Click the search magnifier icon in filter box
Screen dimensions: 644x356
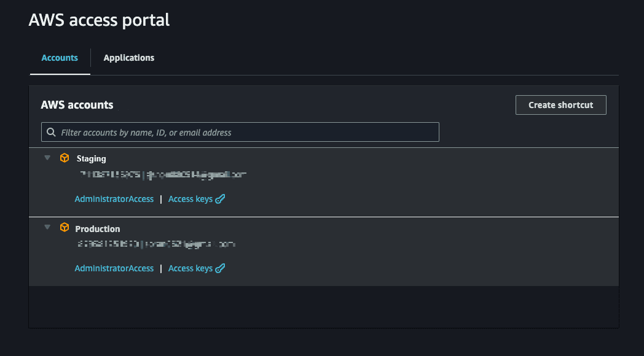click(x=50, y=133)
